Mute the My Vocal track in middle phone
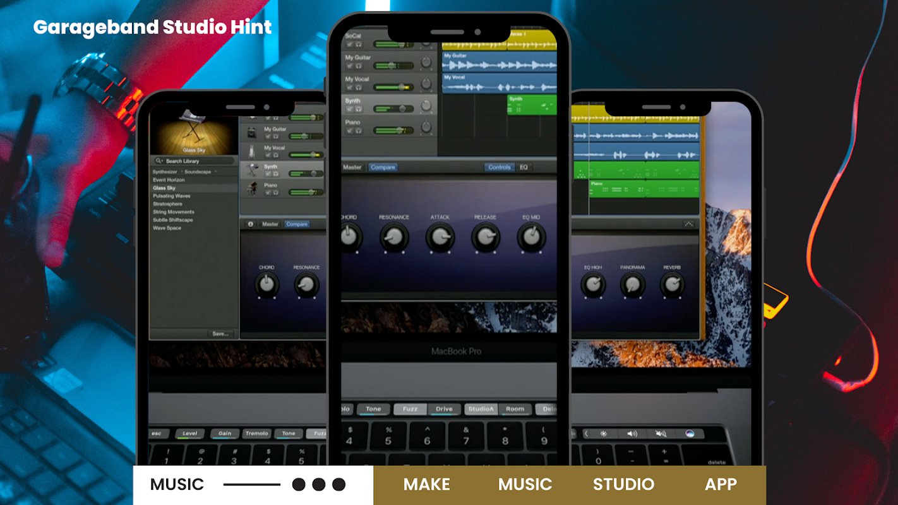The height and width of the screenshot is (505, 898). click(349, 88)
